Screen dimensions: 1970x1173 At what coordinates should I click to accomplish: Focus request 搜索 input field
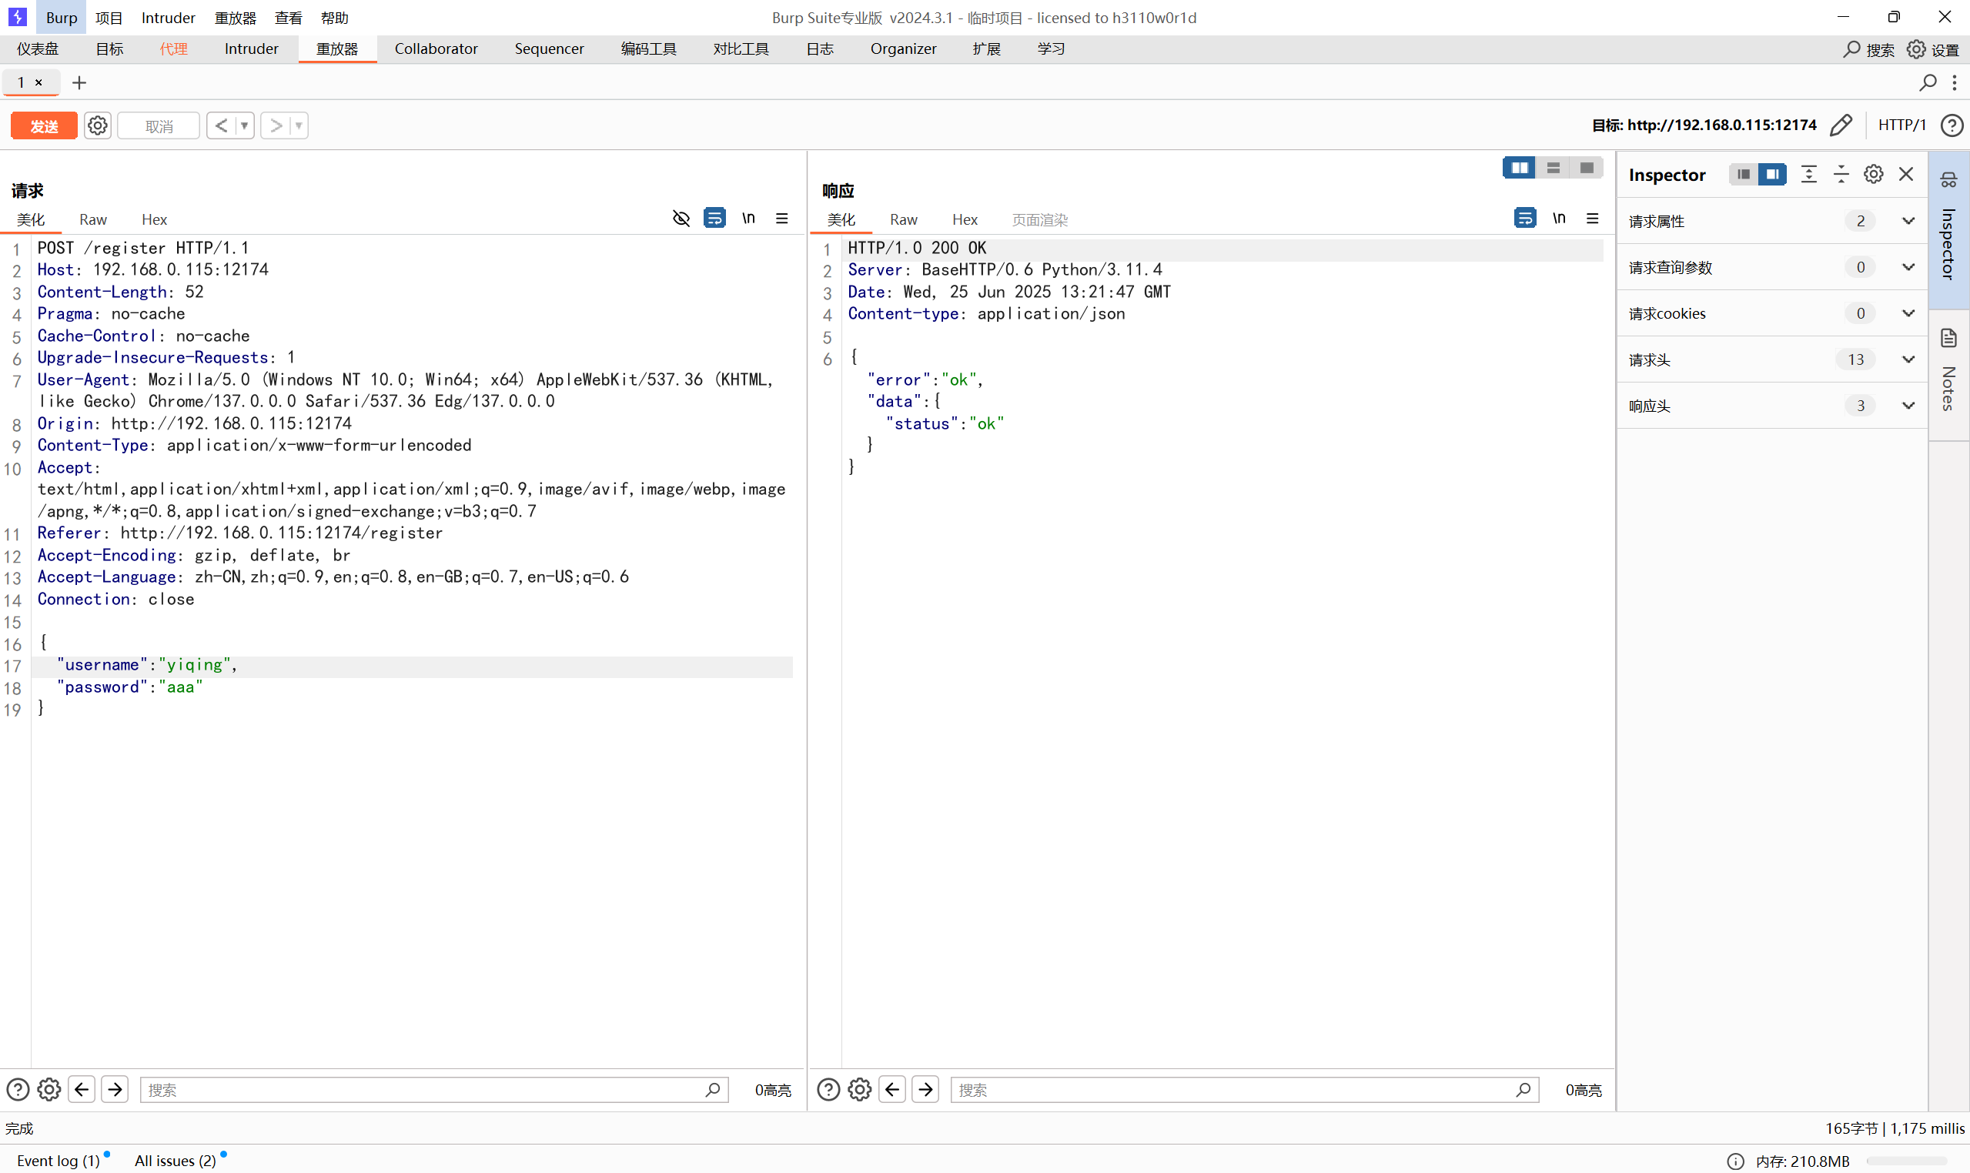point(434,1089)
